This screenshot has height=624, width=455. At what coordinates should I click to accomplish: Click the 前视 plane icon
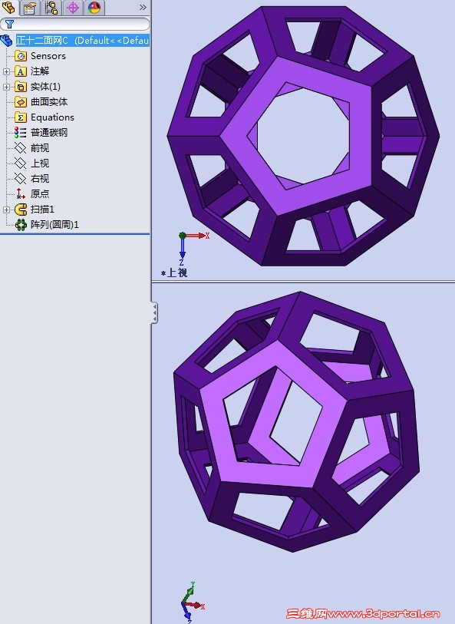20,148
